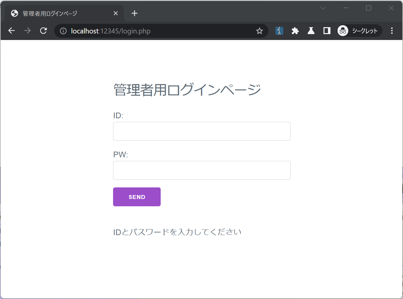Select the 管理者用ログインページ tab
This screenshot has height=299, width=403.
click(x=64, y=14)
